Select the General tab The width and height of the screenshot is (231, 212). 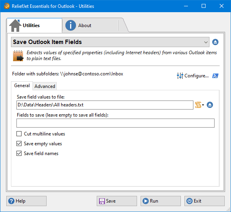(22, 86)
